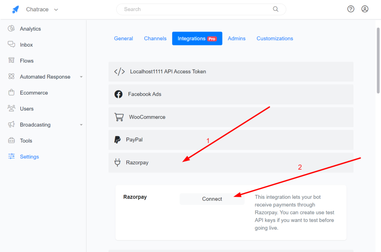Click the Analytics pie chart icon
Viewport: 381px width, 252px height.
point(11,28)
